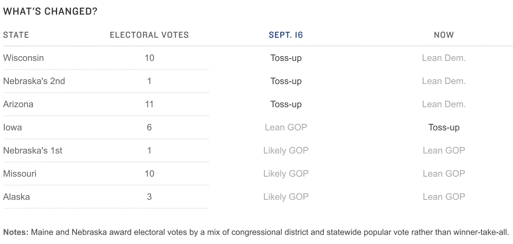Select the Alaska row label
Image resolution: width=513 pixels, height=244 pixels.
pos(16,197)
